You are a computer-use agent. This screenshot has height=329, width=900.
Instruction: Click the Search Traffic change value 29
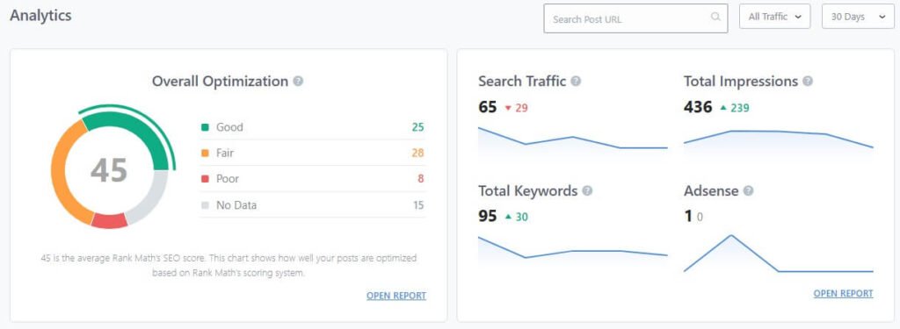[521, 108]
